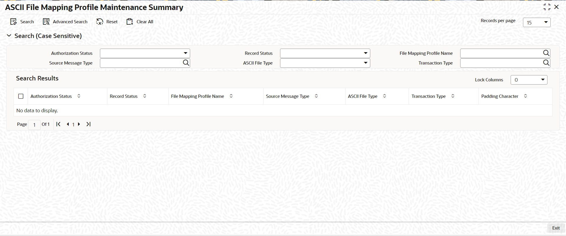The image size is (566, 236).
Task: Sort by Padding Character column
Action: (525, 96)
